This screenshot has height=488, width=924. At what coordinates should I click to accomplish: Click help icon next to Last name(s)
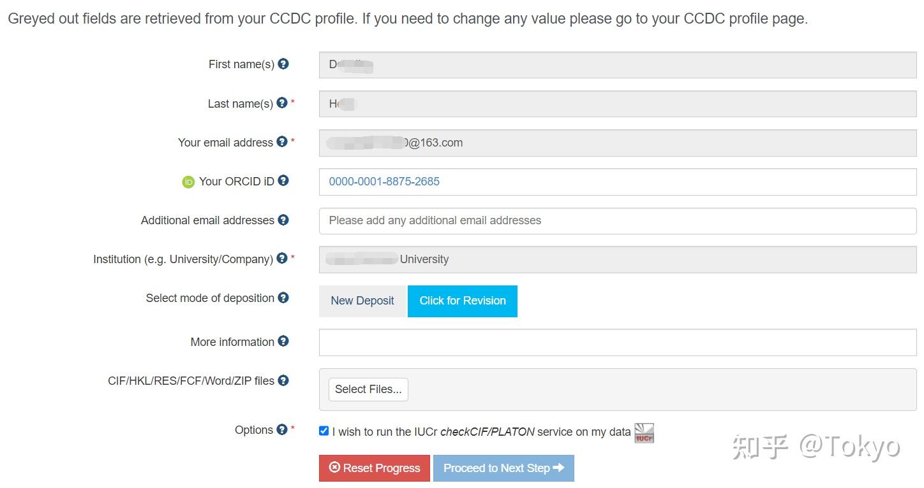pos(282,103)
